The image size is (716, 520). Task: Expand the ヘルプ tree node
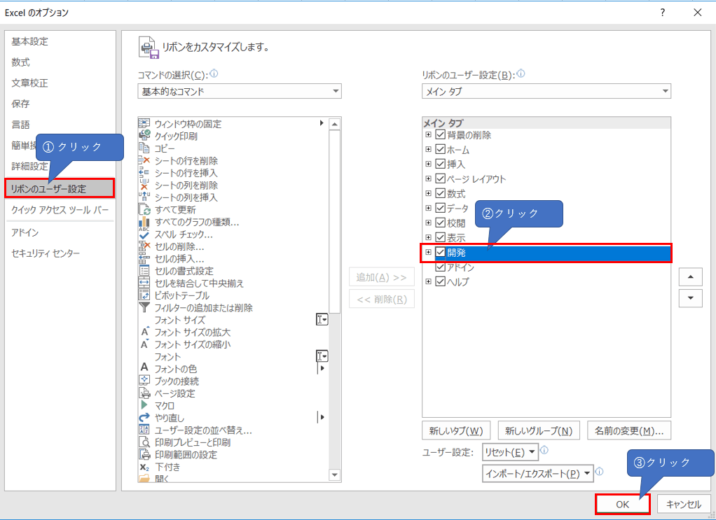coord(428,281)
